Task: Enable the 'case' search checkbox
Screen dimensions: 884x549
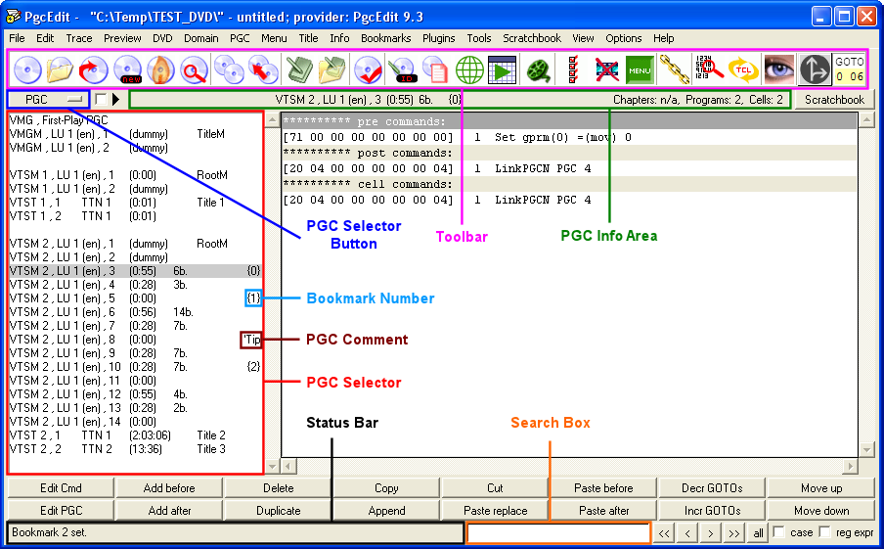Action: (778, 532)
